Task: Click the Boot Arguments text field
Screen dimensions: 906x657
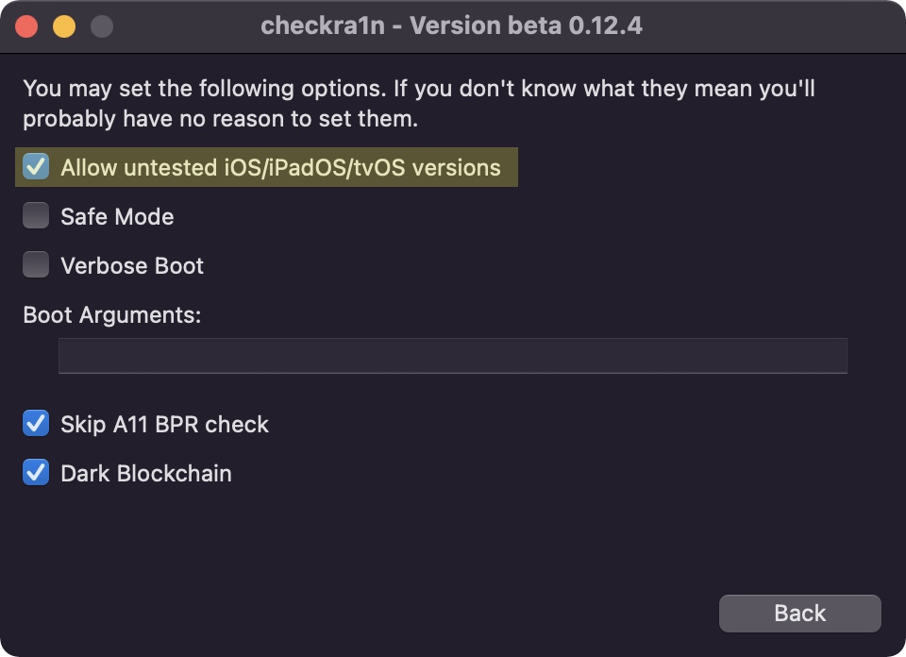Action: coord(452,356)
